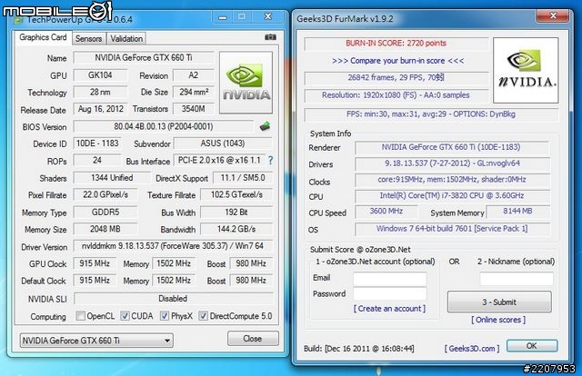
Task: Click the PCI-E 2.0 x16 bus interface value
Action: 219,161
